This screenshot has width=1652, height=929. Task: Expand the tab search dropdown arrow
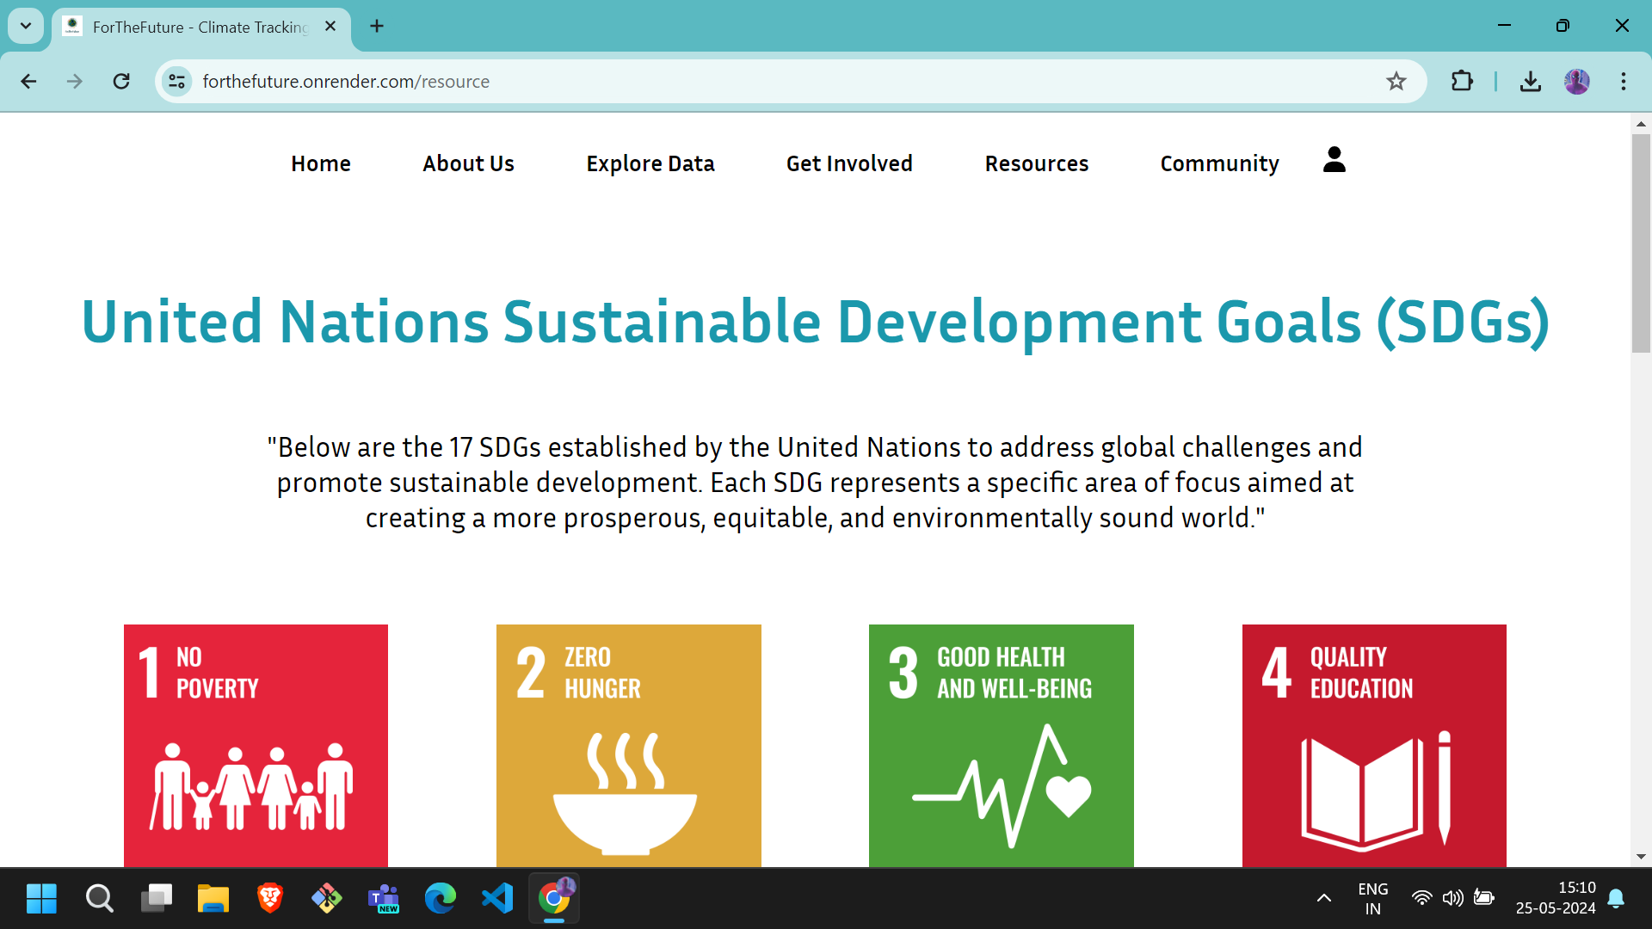26,26
